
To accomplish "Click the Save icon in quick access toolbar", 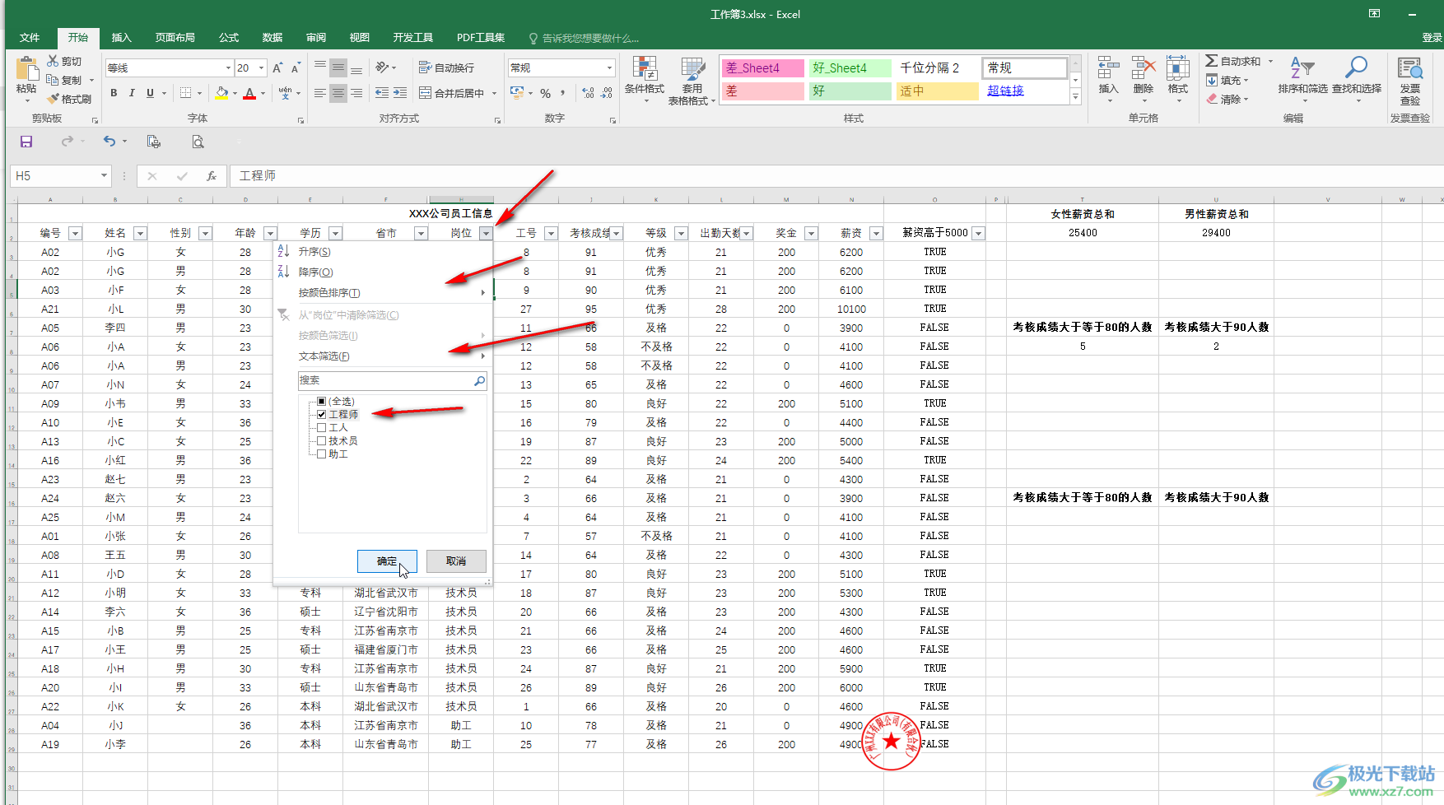I will coord(26,142).
